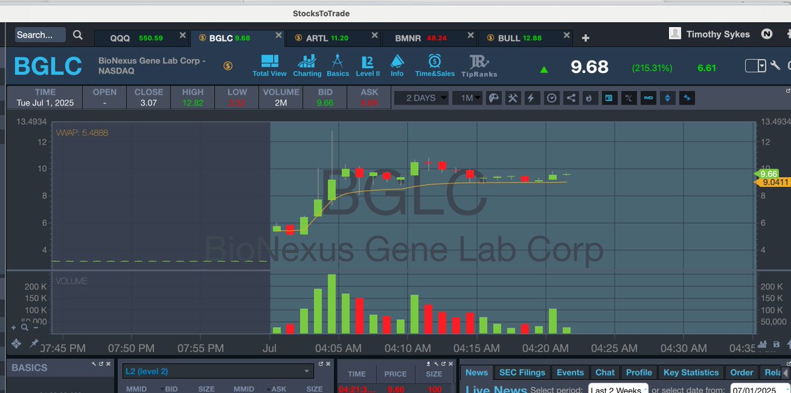This screenshot has height=393, width=791.
Task: Open Last 2 Weeks period dropdown
Action: pyautogui.click(x=618, y=390)
